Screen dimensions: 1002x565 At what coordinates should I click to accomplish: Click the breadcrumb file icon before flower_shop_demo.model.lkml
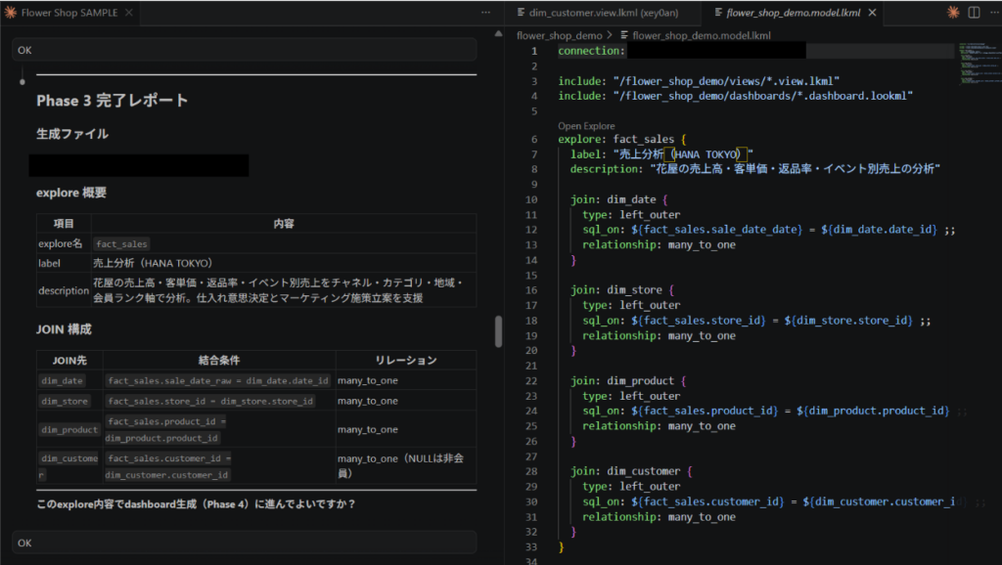coord(624,36)
